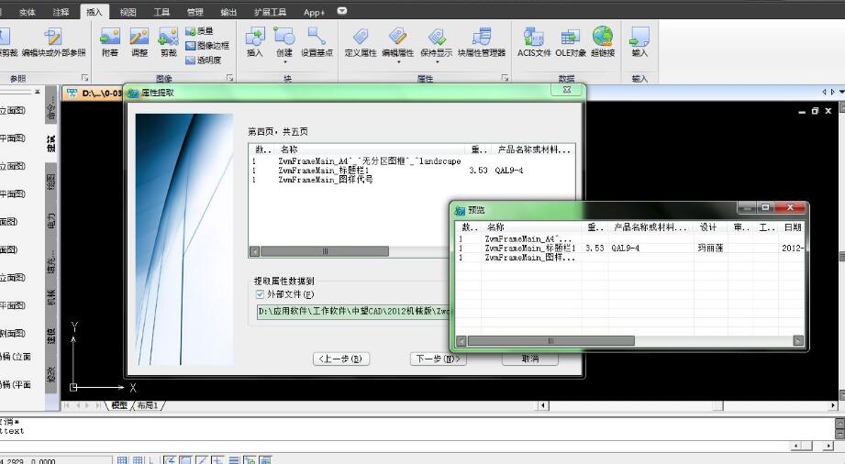Click the 附着 (Attach) image icon
The image size is (845, 464).
110,42
